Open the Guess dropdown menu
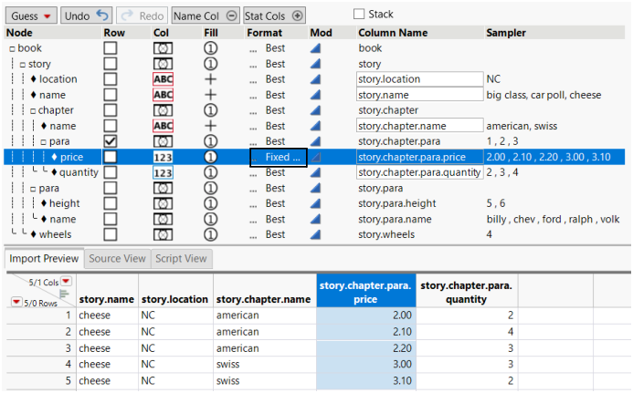 tap(30, 16)
